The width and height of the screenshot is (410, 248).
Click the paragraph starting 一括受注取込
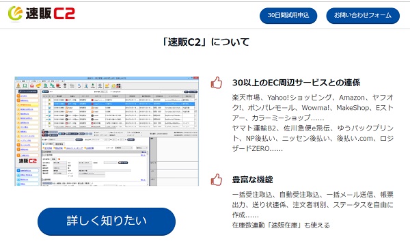click(x=313, y=205)
